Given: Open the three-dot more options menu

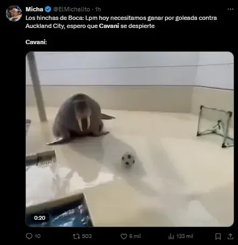Looking at the screenshot, I should [x=230, y=9].
